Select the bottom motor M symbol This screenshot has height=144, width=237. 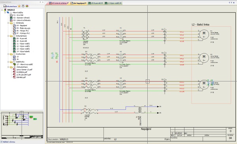point(204,84)
